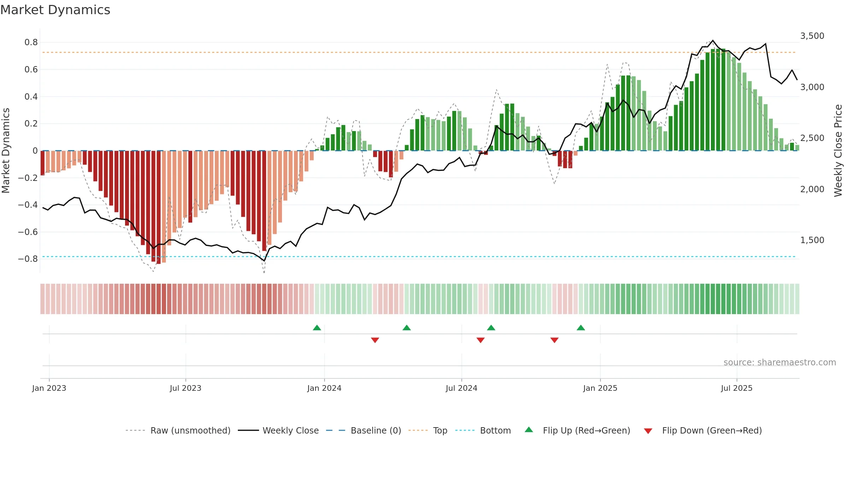Click the darkest green heat-strip segment near Jul 2025
The width and height of the screenshot is (848, 477).
point(723,299)
